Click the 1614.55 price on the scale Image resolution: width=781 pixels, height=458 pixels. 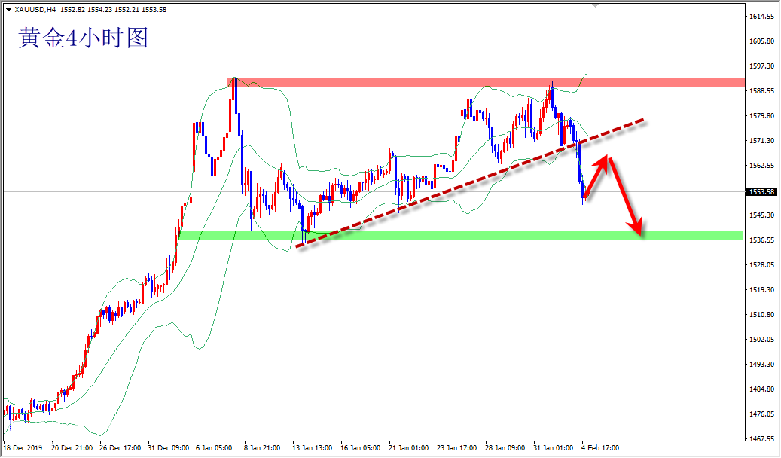coord(761,17)
